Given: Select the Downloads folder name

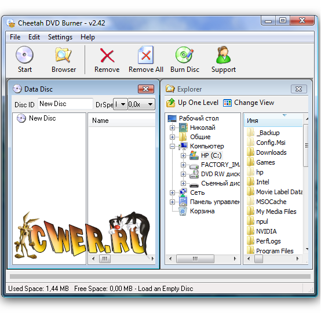Looking at the screenshot, I should [x=271, y=152].
